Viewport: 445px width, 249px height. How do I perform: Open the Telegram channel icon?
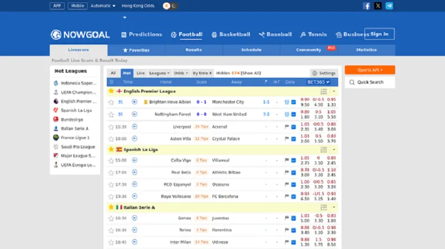pyautogui.click(x=389, y=6)
